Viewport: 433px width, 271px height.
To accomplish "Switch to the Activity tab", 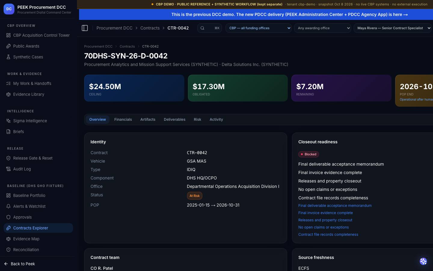I will tap(216, 120).
